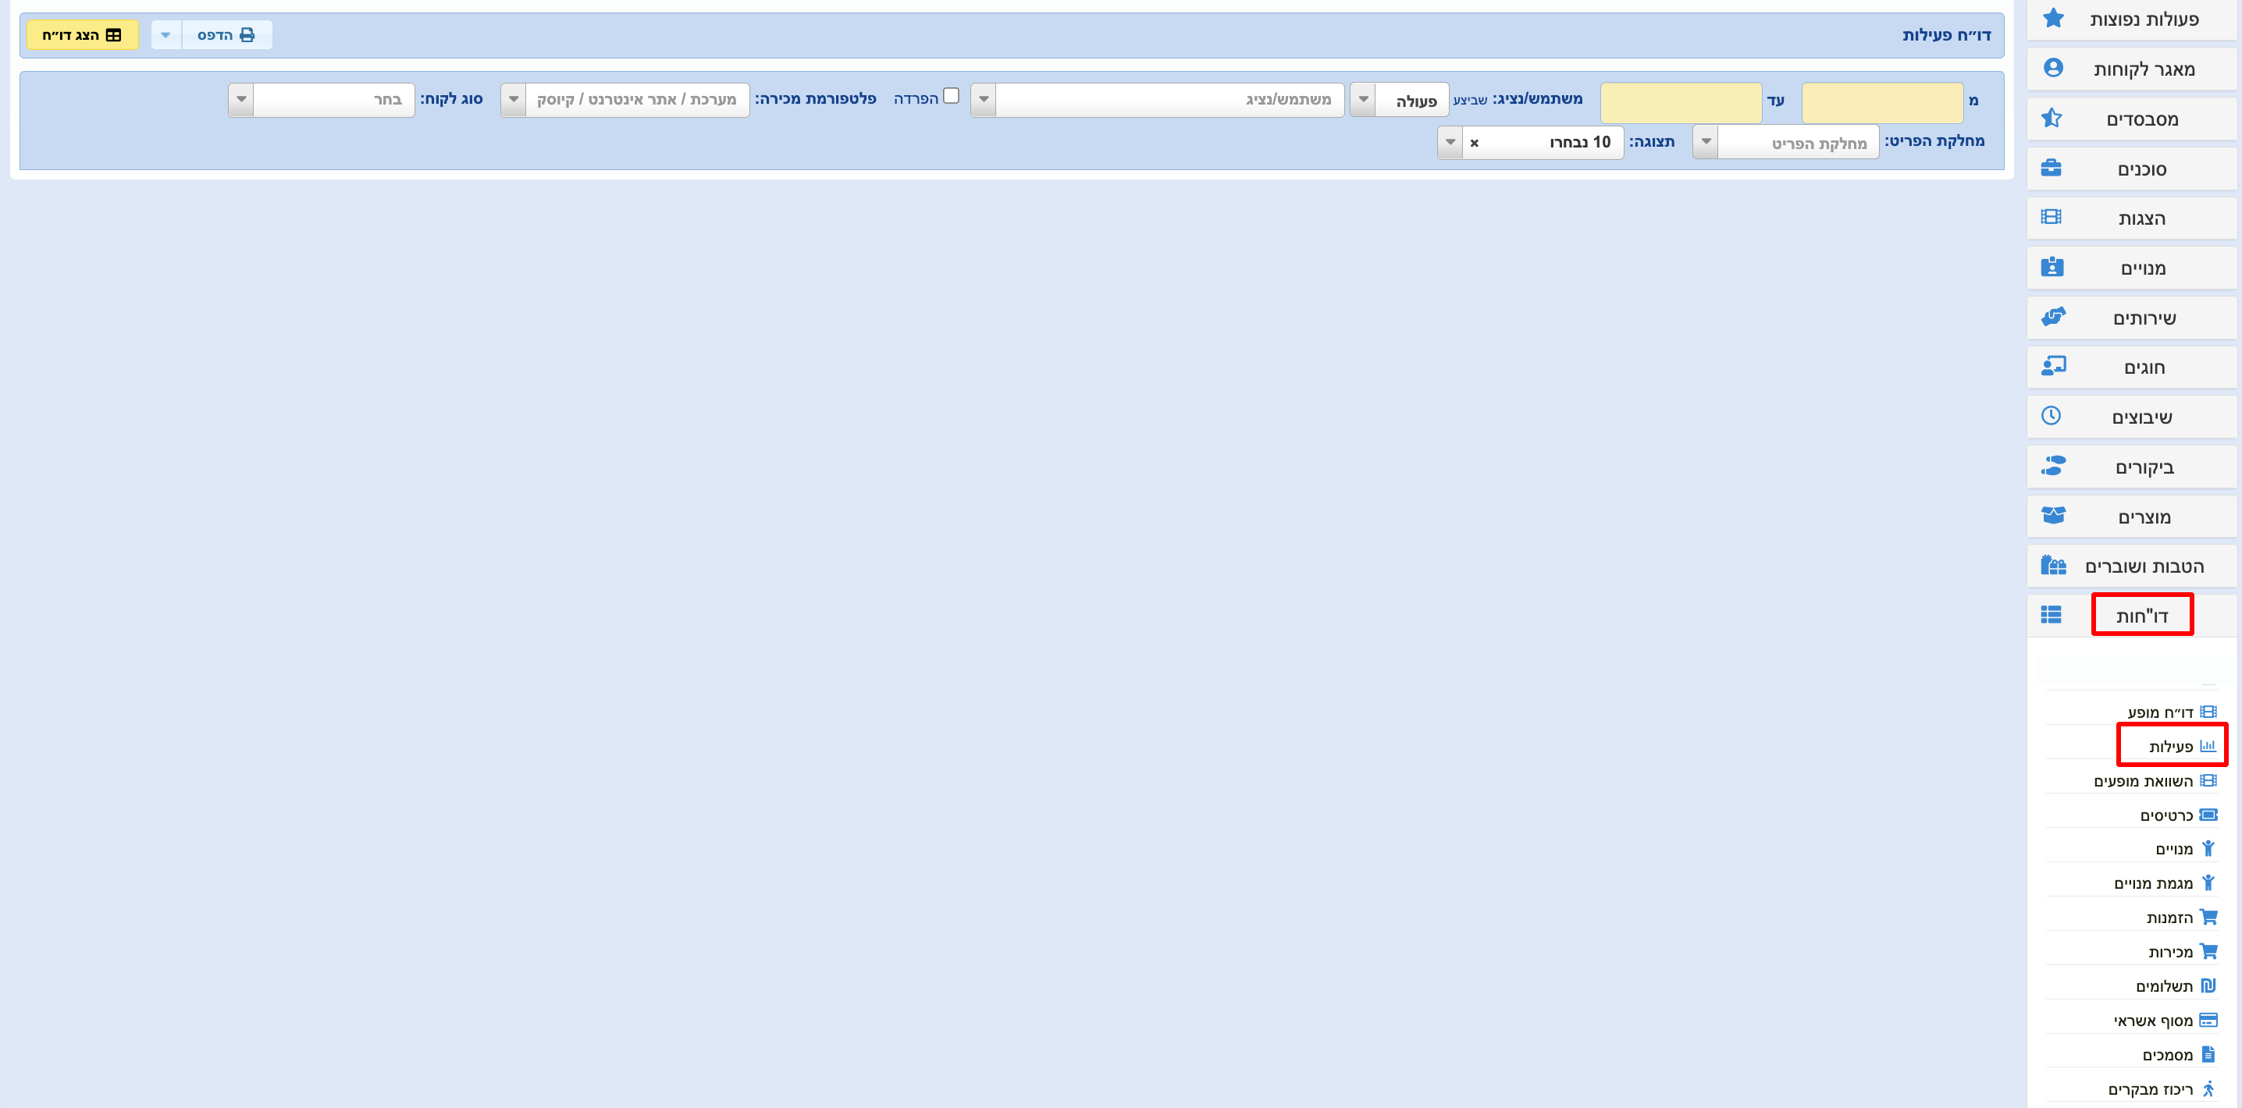The image size is (2242, 1108).
Task: Click the מחלקת הפריט input field
Action: [x=1798, y=142]
